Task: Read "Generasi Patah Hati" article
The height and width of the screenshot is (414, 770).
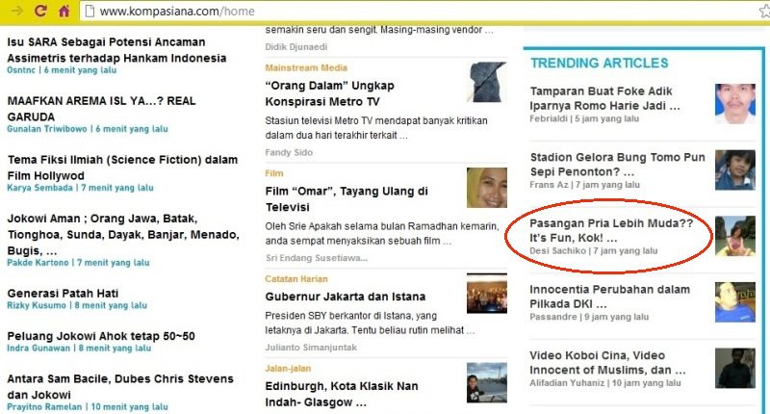Action: tap(65, 293)
